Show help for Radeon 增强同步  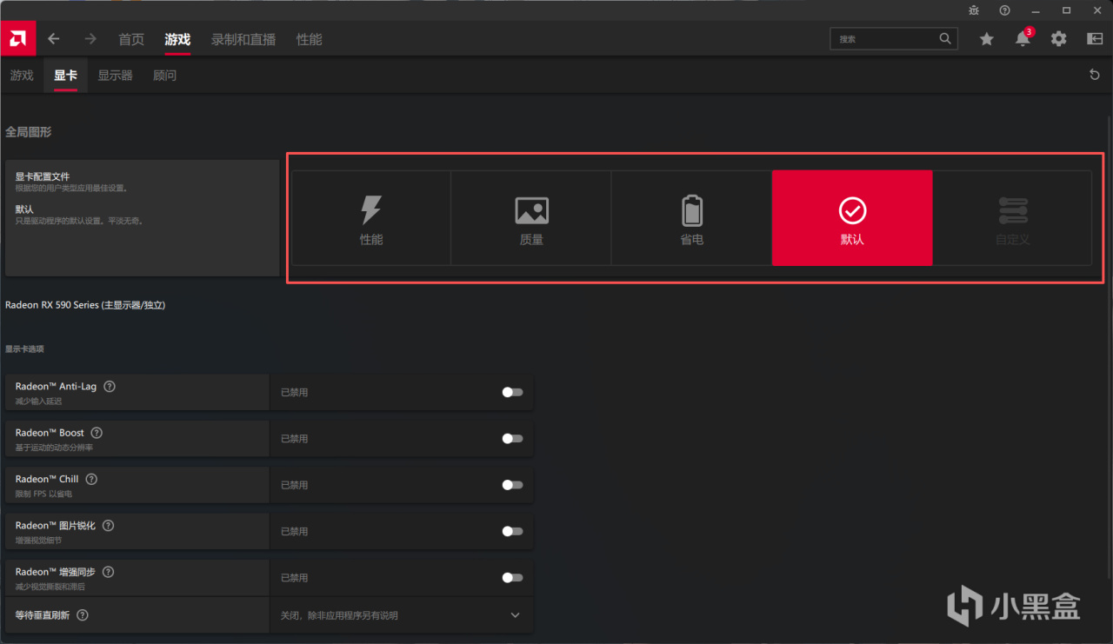[109, 572]
